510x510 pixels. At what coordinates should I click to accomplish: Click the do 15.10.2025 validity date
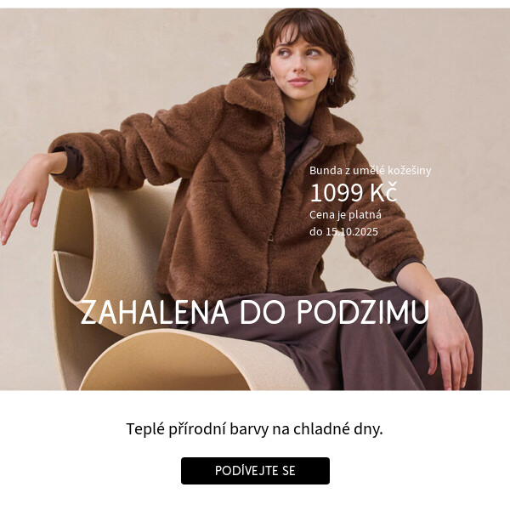click(x=343, y=231)
